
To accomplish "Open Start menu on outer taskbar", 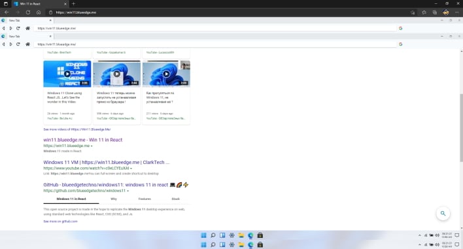I will [203, 244].
